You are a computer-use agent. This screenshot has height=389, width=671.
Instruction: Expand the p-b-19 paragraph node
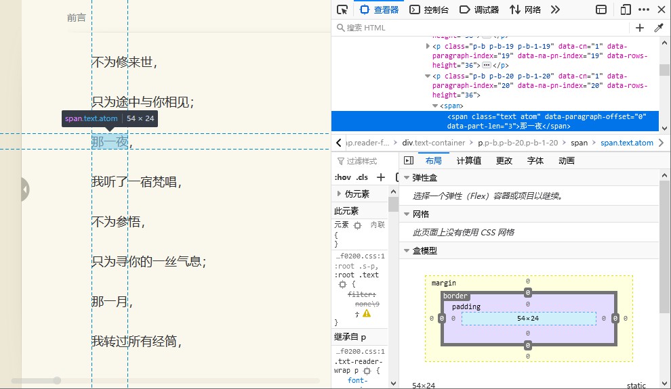tap(428, 46)
